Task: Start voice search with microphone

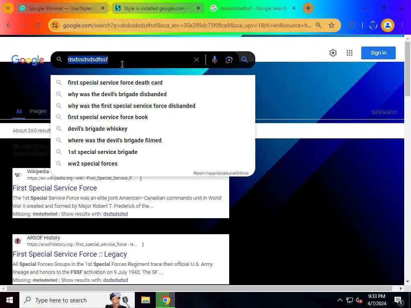Action: [x=214, y=60]
